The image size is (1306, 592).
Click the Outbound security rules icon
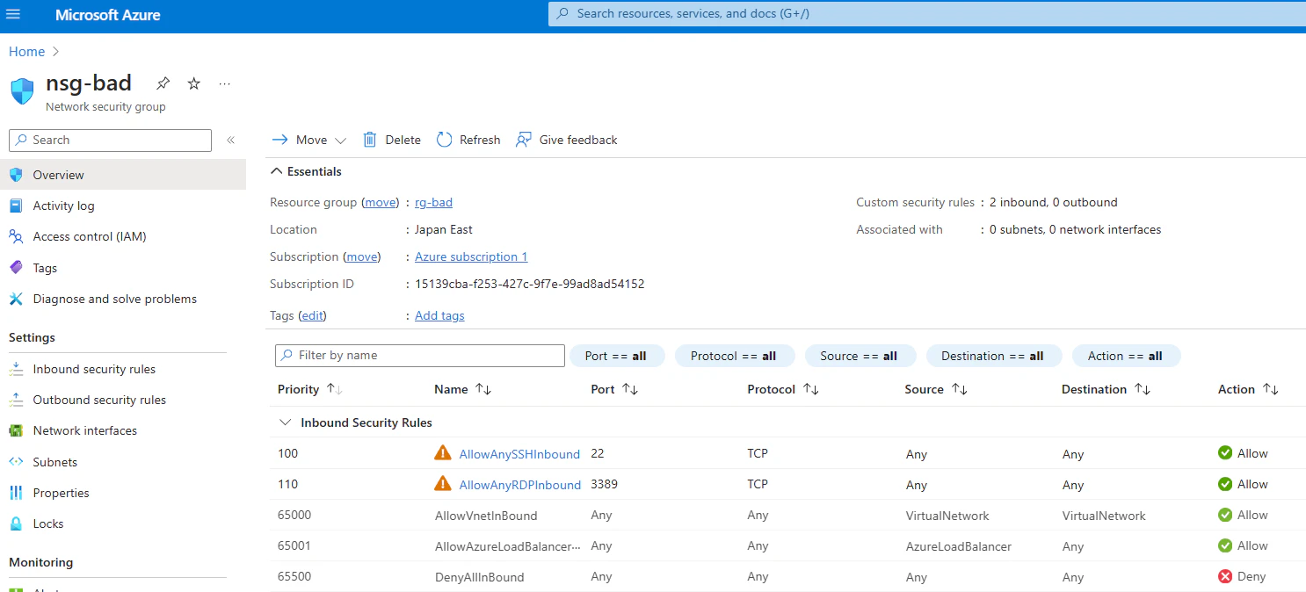coord(16,400)
